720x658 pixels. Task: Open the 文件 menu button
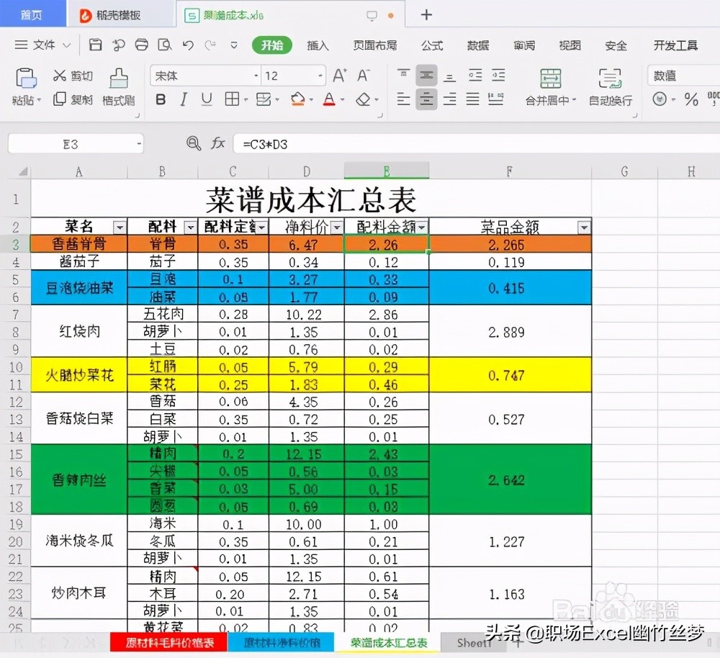point(42,45)
